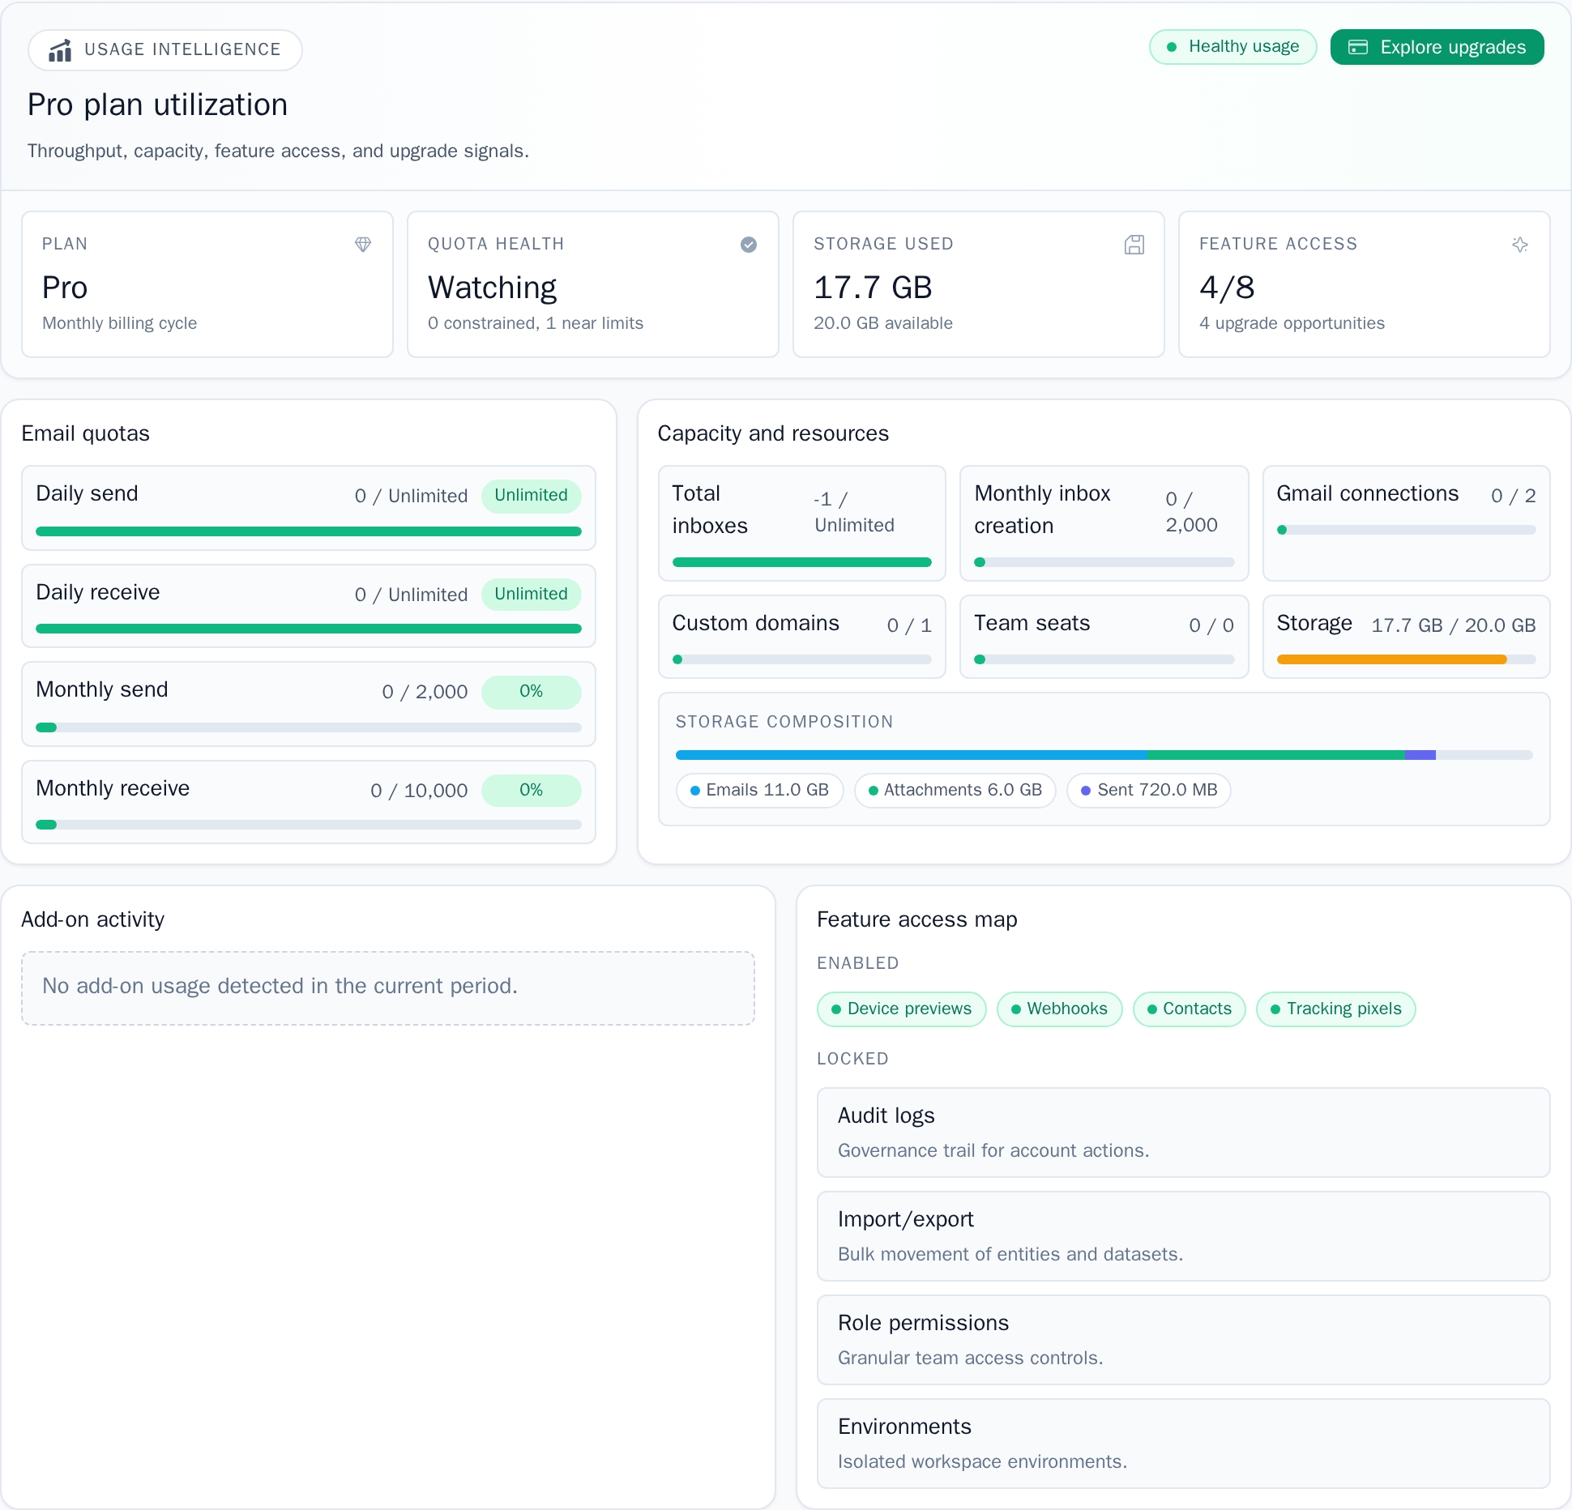
Task: Click the diamond icon on Plan card
Action: [x=363, y=245]
